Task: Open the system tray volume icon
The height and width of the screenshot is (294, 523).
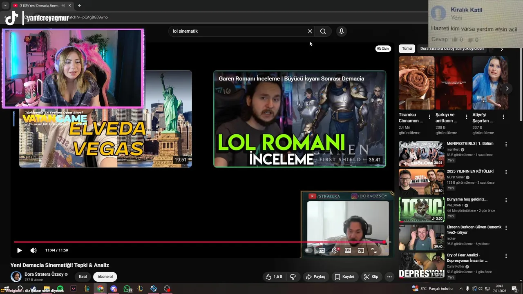Action: coord(481,289)
